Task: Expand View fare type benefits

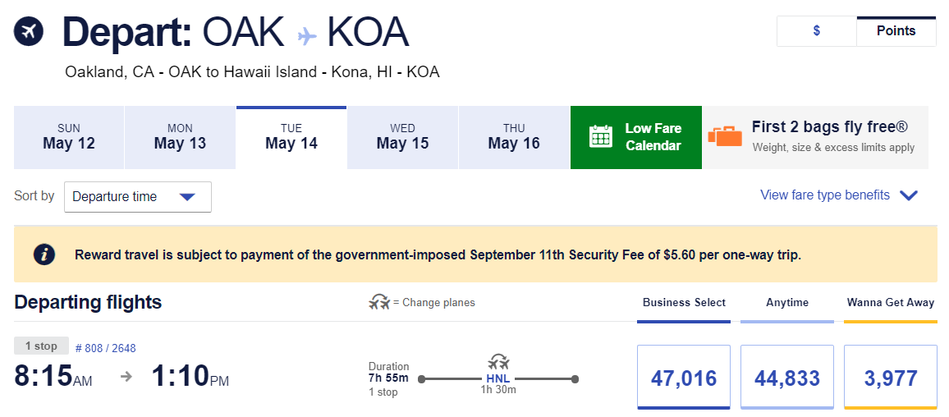Action: click(838, 195)
